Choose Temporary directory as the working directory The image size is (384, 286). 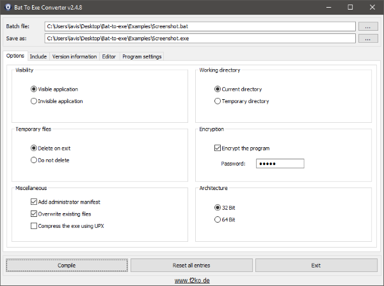(x=242, y=101)
